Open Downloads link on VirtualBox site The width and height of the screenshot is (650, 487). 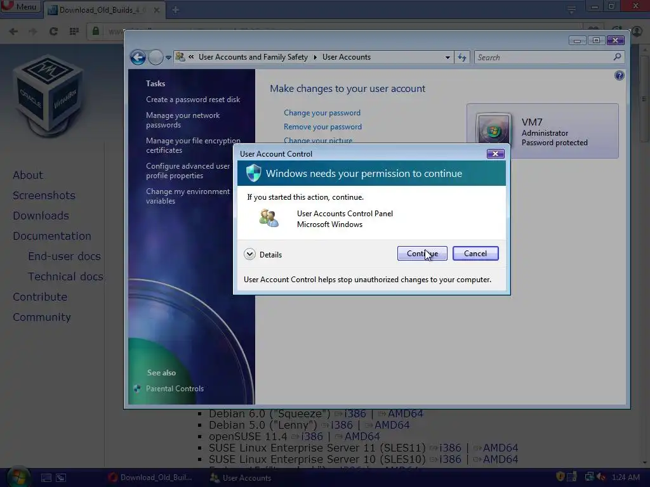tap(41, 216)
